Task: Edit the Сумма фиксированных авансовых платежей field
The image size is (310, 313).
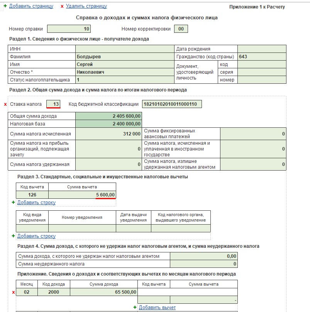Action: (x=253, y=134)
